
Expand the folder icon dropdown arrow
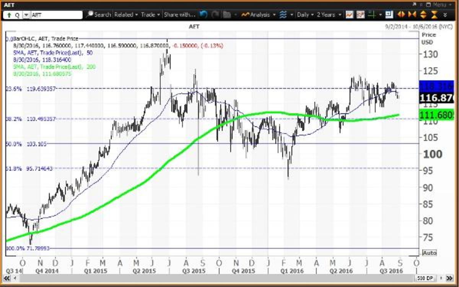coord(235,15)
